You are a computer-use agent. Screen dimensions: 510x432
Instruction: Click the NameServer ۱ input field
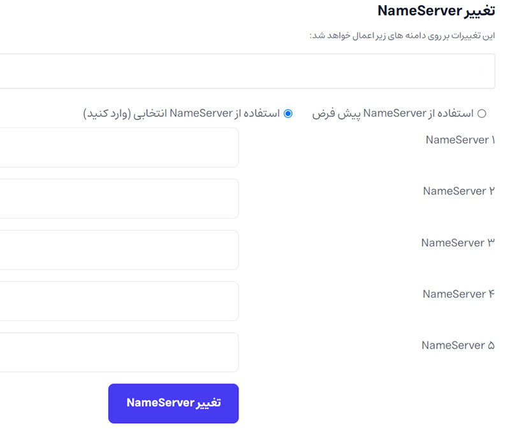point(119,147)
